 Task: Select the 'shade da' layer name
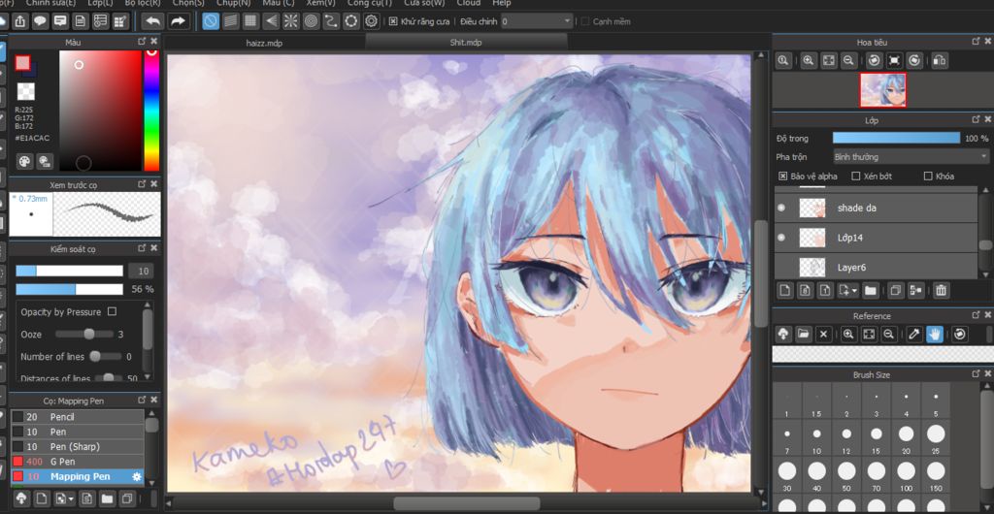tap(856, 208)
